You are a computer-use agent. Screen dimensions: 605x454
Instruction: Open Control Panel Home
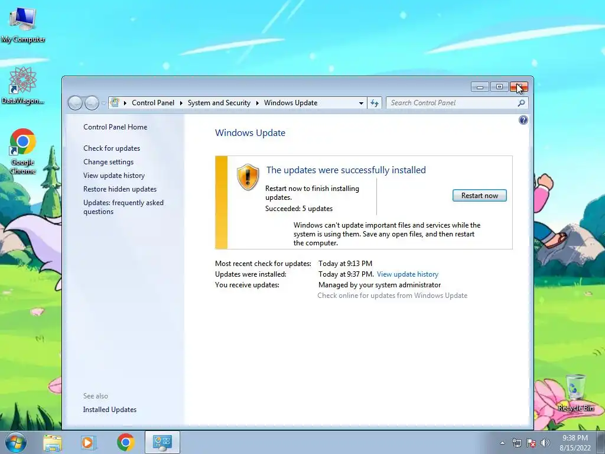pyautogui.click(x=115, y=127)
